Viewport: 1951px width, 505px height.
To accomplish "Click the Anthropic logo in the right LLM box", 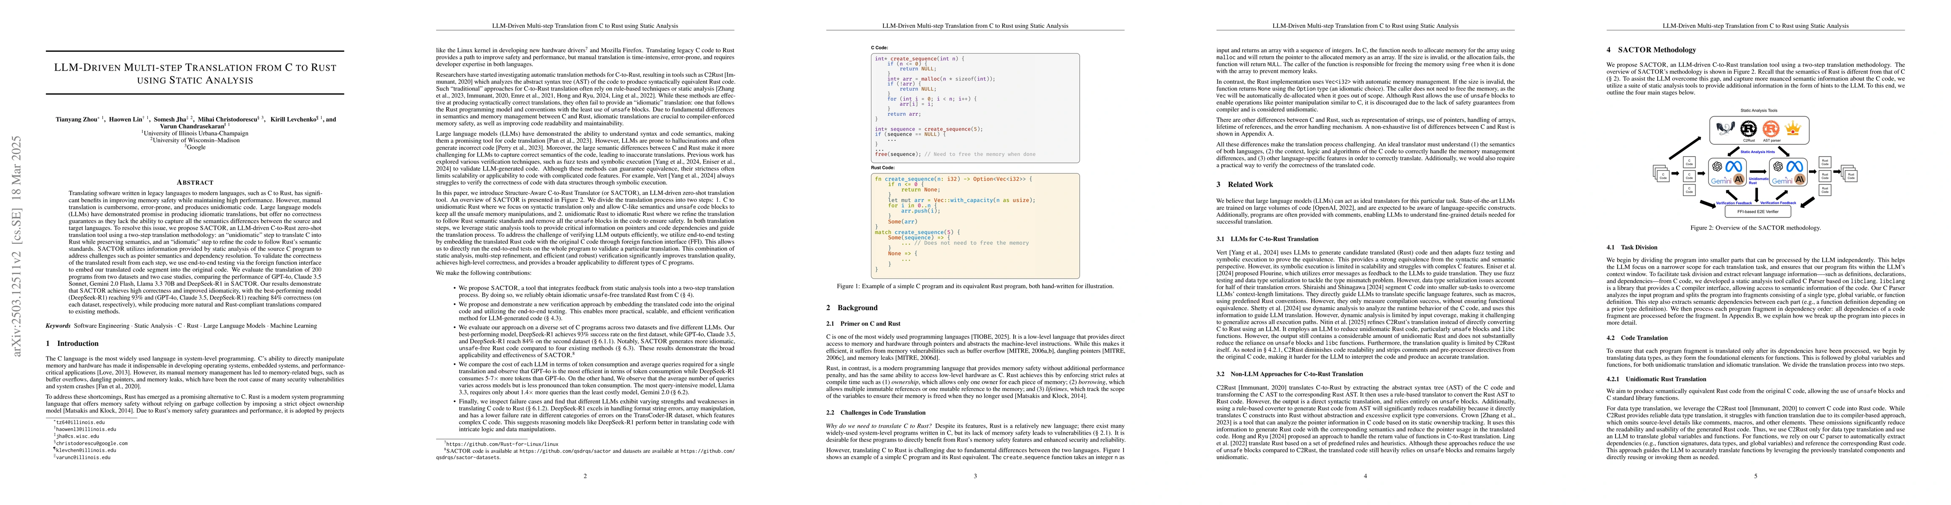I will tap(1800, 179).
